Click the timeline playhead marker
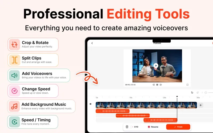Screen dimensions: 213x133 177,97
